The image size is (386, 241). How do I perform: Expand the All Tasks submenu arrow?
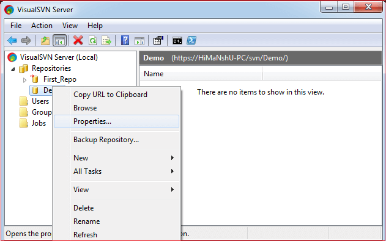point(173,171)
